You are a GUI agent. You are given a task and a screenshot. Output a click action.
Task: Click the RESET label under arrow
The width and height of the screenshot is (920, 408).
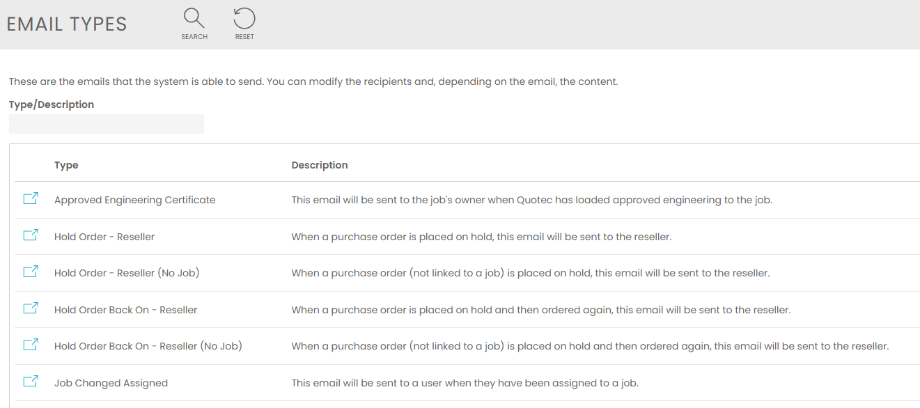[x=244, y=37]
